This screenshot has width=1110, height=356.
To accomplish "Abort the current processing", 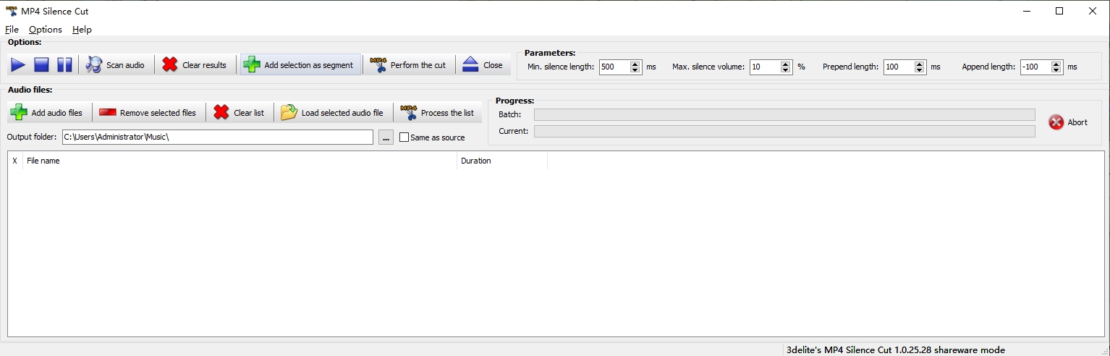I will tap(1069, 122).
